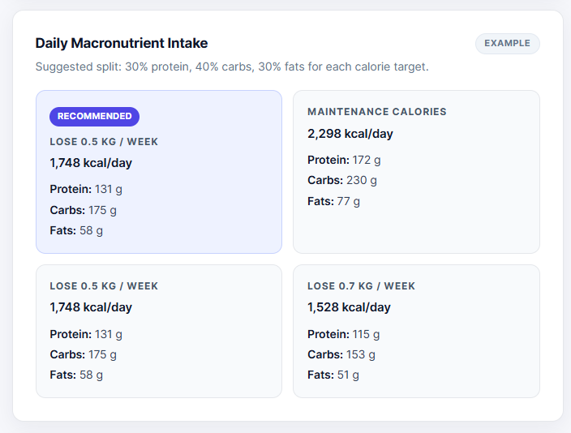Select the Daily Macronutrient Intake heading
The image size is (571, 433).
coord(122,43)
